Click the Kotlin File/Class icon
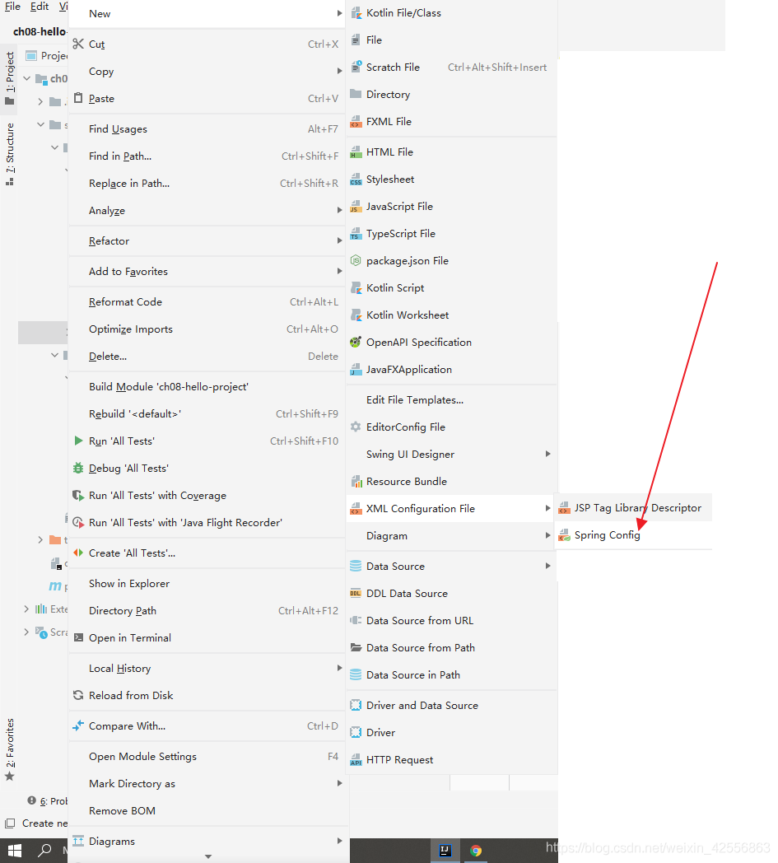778x863 pixels. 356,12
